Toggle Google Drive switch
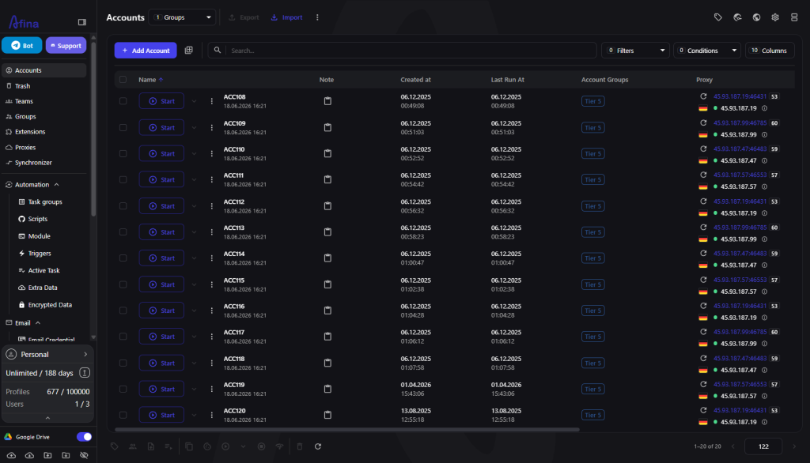 coord(84,437)
